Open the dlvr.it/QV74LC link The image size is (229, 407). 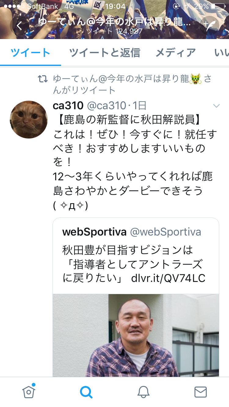(168, 279)
